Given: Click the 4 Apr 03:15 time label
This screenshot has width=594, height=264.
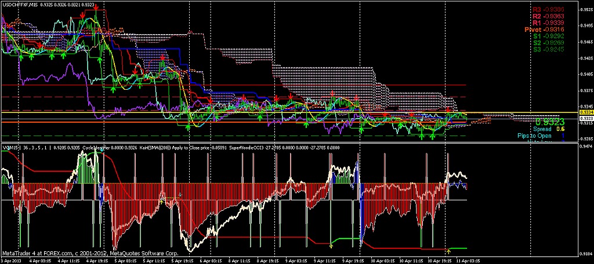Looking at the screenshot, I should tap(39, 261).
